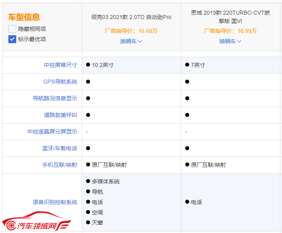Click the 标示最优项 label text
The height and width of the screenshot is (233, 282).
[x=32, y=39]
